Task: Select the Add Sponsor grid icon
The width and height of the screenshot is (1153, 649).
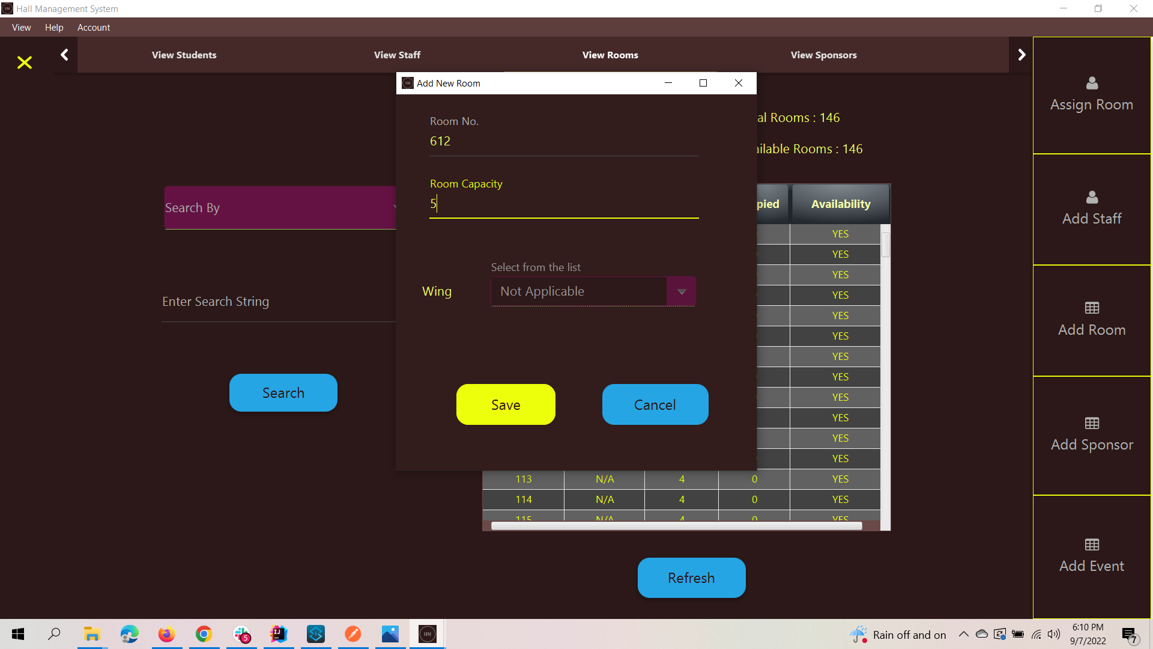Action: pos(1091,423)
